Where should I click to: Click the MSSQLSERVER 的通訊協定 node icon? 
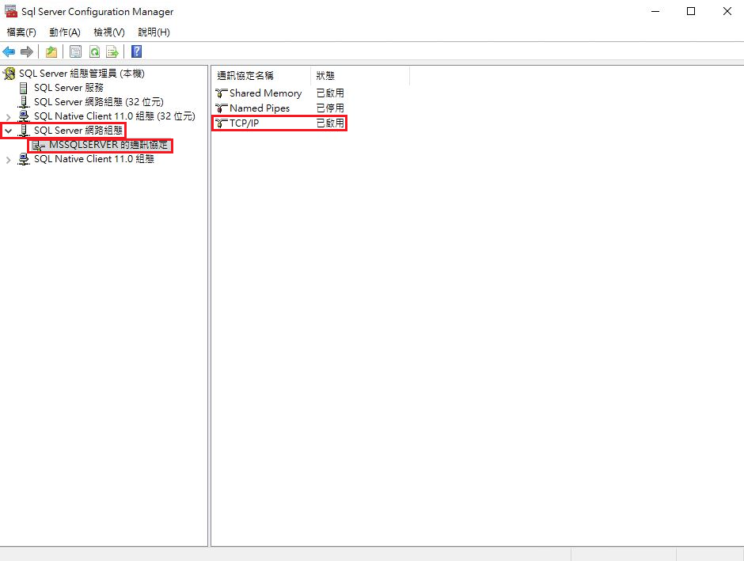[x=39, y=146]
